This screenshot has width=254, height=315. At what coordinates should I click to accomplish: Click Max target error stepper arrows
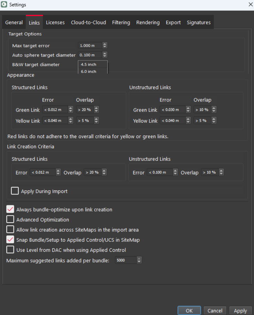(105, 45)
